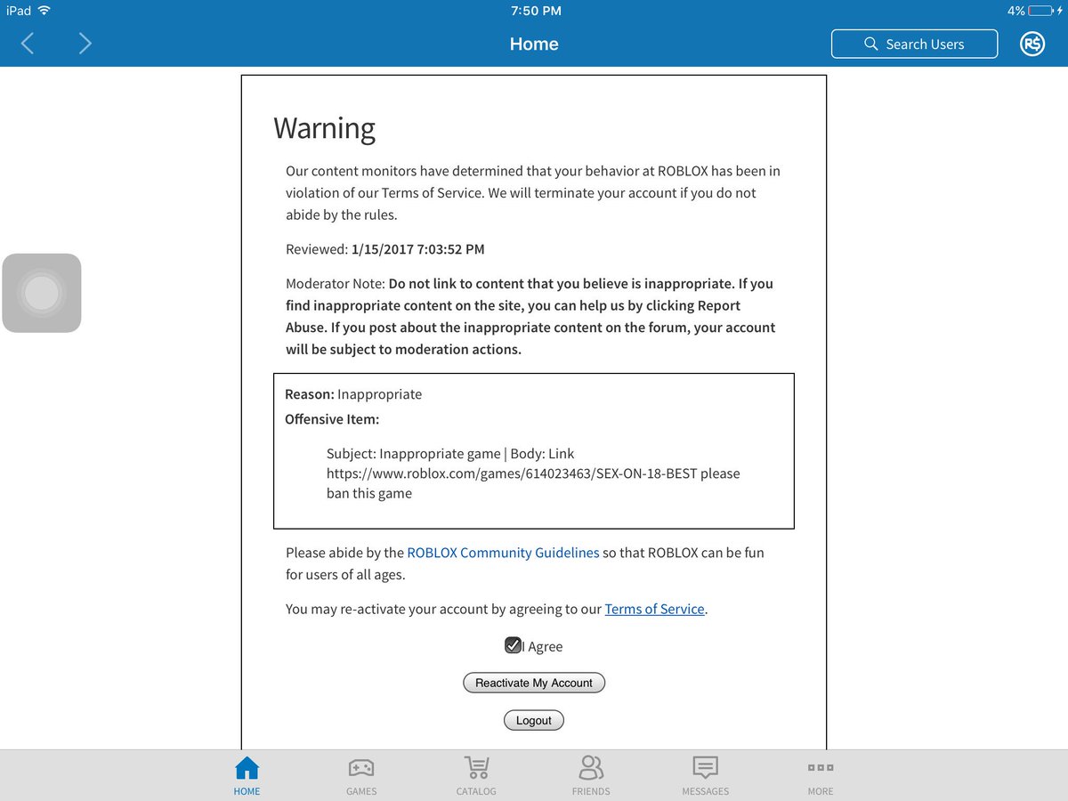Tap the battery indicator icon

point(1042,11)
